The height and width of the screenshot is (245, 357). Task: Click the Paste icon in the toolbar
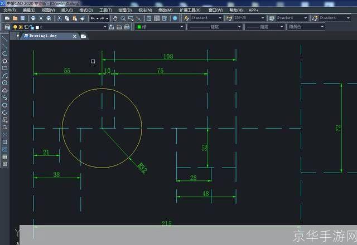[75, 18]
